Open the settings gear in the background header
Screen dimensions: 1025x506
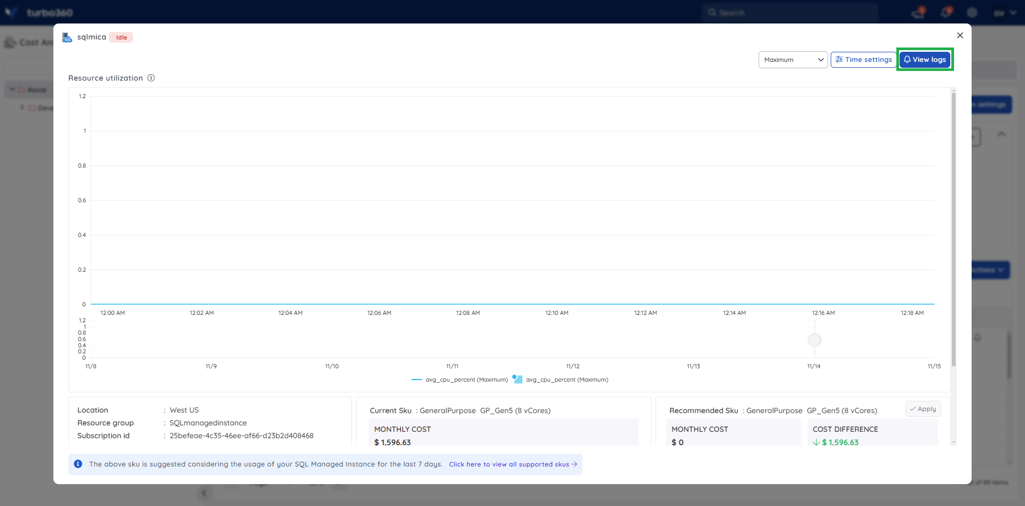pyautogui.click(x=972, y=12)
